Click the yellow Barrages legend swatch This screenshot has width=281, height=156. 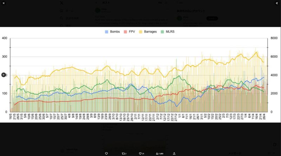[140, 32]
